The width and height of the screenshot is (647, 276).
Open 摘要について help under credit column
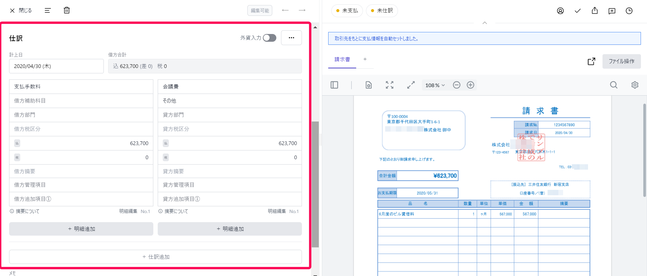(x=173, y=211)
